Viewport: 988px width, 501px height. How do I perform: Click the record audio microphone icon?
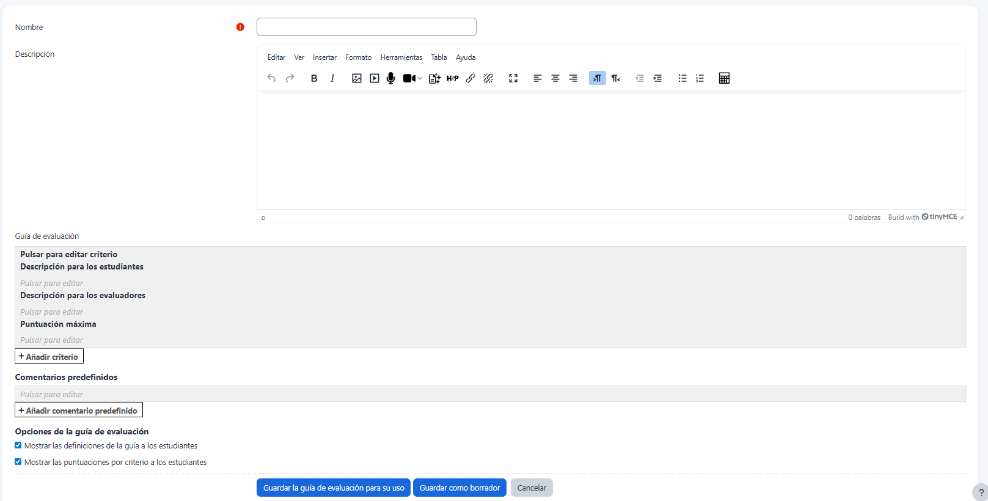(391, 78)
